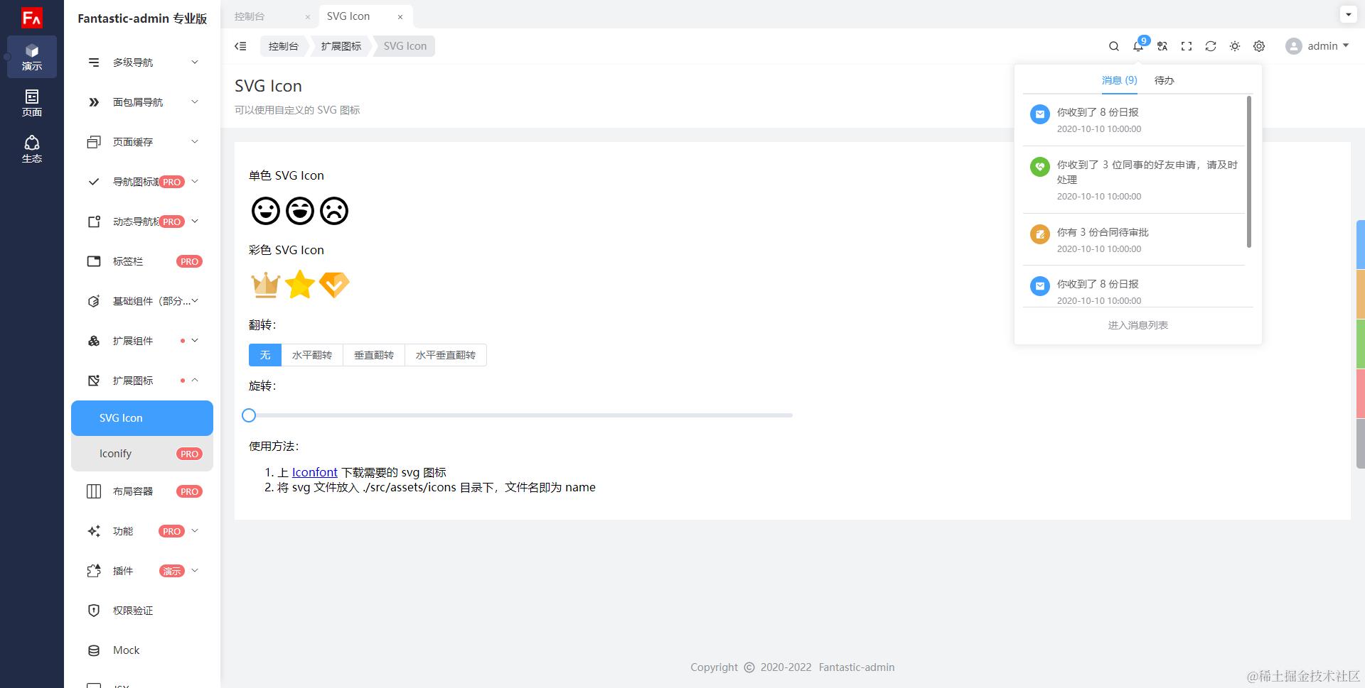
Task: Click the 控制台 breadcrumb
Action: click(283, 46)
